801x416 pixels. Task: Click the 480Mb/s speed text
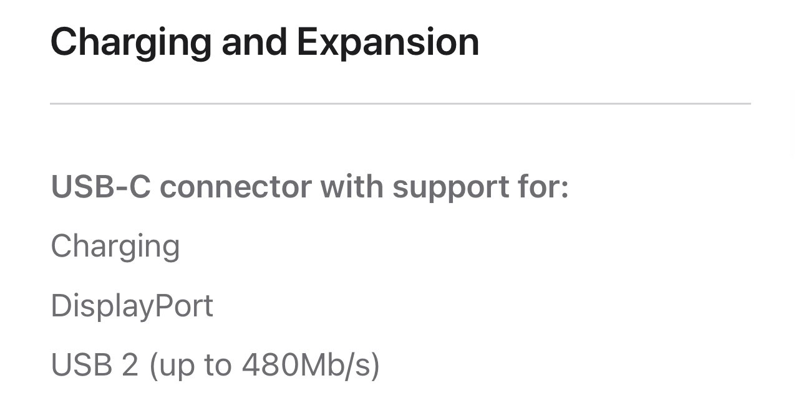click(x=306, y=366)
